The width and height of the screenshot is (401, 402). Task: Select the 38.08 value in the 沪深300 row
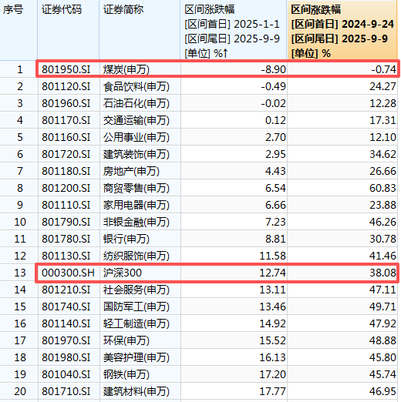[382, 273]
